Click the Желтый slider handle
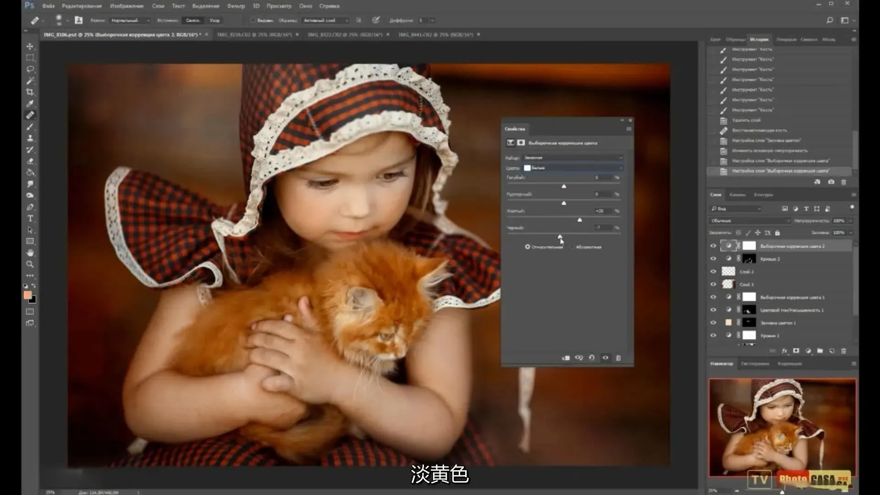 point(580,220)
